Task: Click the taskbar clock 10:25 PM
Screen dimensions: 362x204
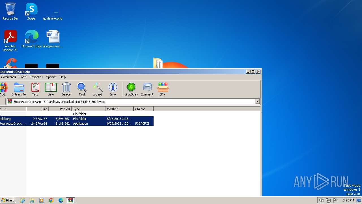Action: click(347, 200)
